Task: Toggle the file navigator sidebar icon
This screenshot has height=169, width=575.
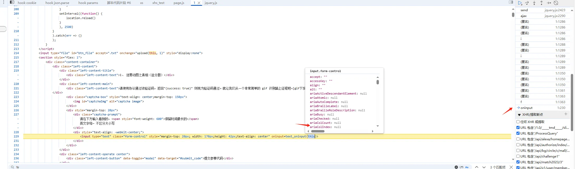Action: [x=12, y=2]
